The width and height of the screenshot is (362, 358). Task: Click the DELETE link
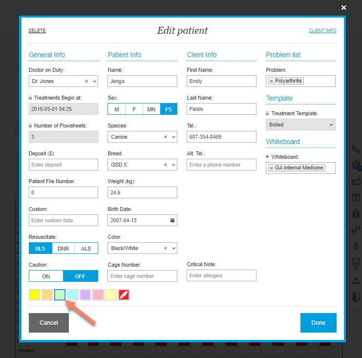(x=37, y=31)
